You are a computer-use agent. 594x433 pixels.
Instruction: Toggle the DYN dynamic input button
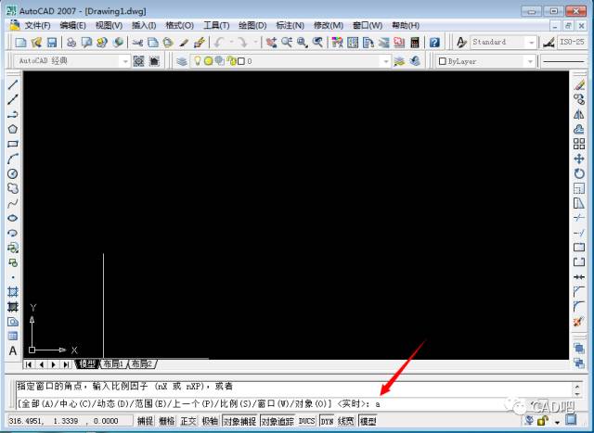pos(327,421)
